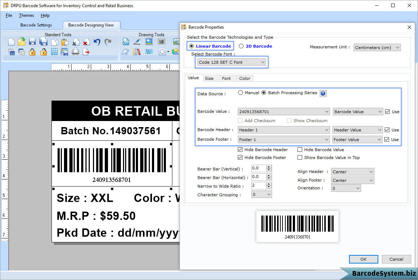This screenshot has height=280, width=418.
Task: Uncheck Hide Barcode Header
Action: 240,149
